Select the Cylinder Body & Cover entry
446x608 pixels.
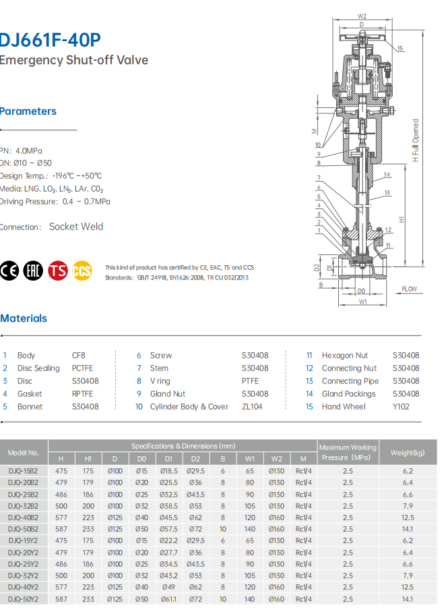coord(189,406)
